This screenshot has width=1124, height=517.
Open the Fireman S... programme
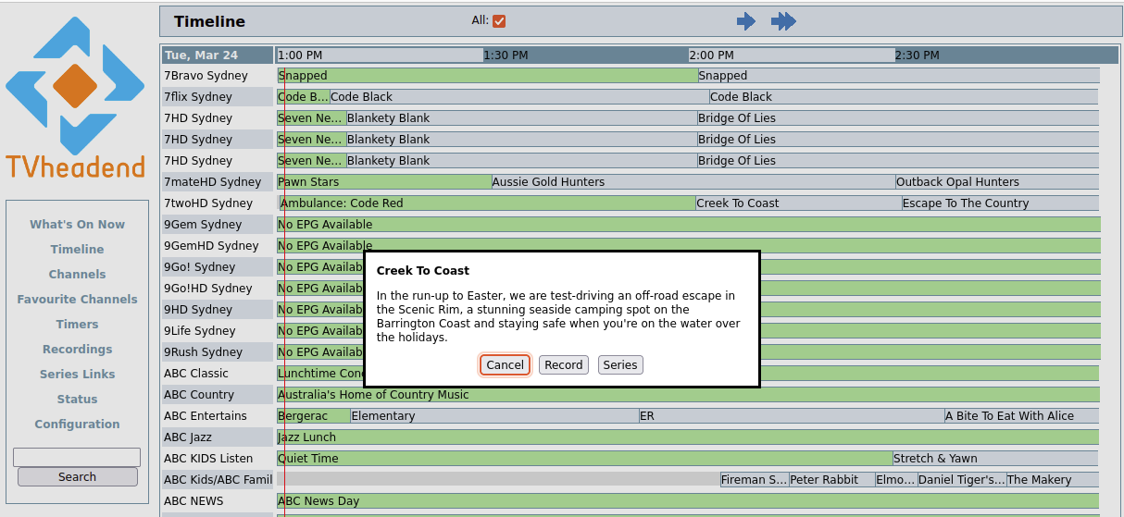tap(755, 480)
